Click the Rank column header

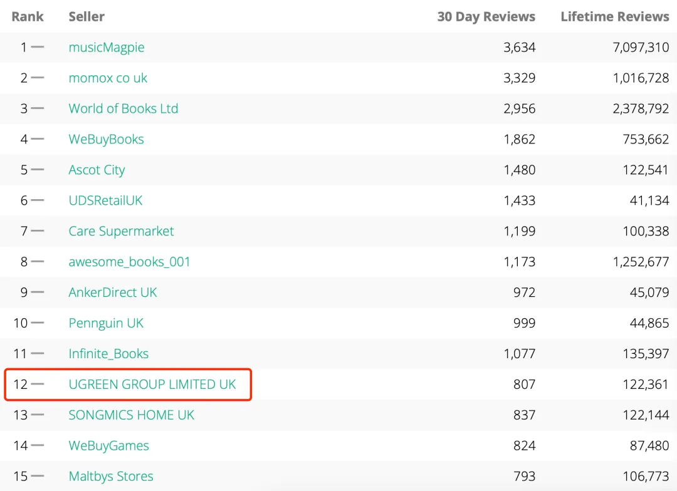point(28,17)
